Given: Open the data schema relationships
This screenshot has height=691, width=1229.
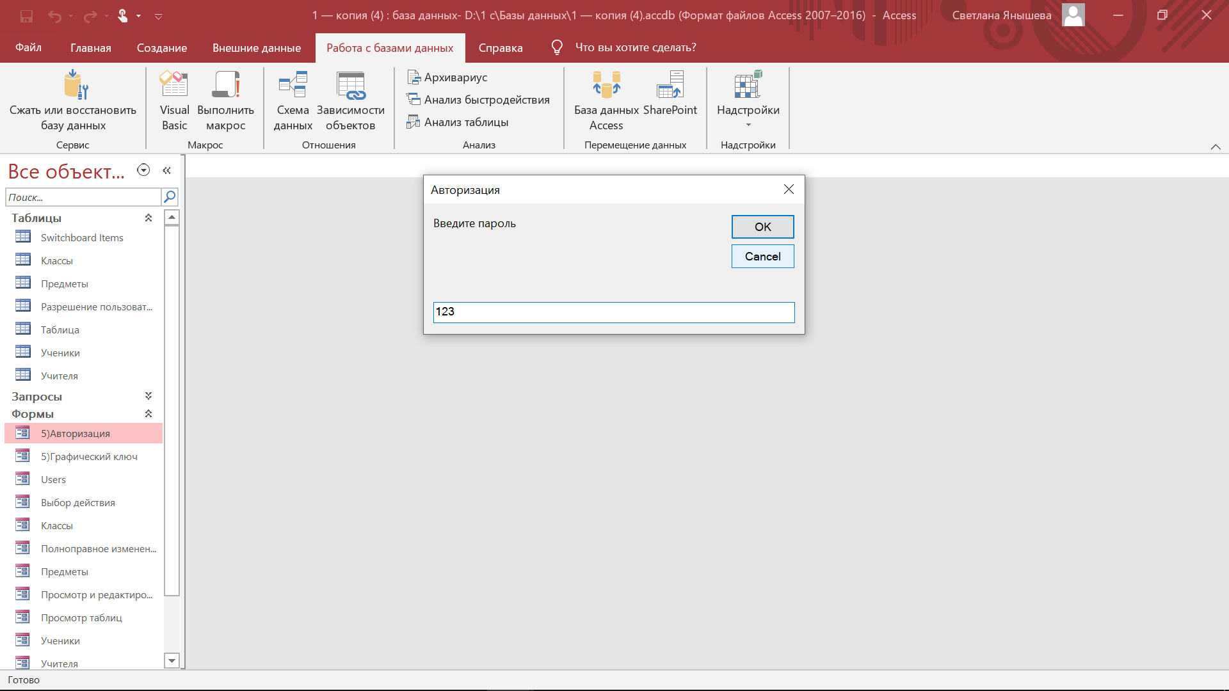Looking at the screenshot, I should [293, 86].
